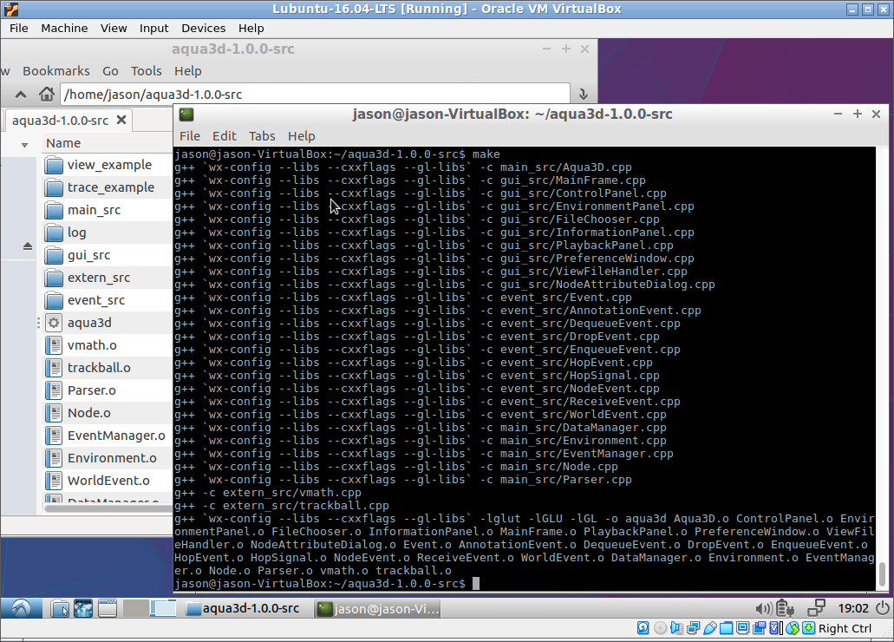Screen dimensions: 894x642
Task: Click VirtualBox hard disk activity indicator
Action: click(643, 628)
